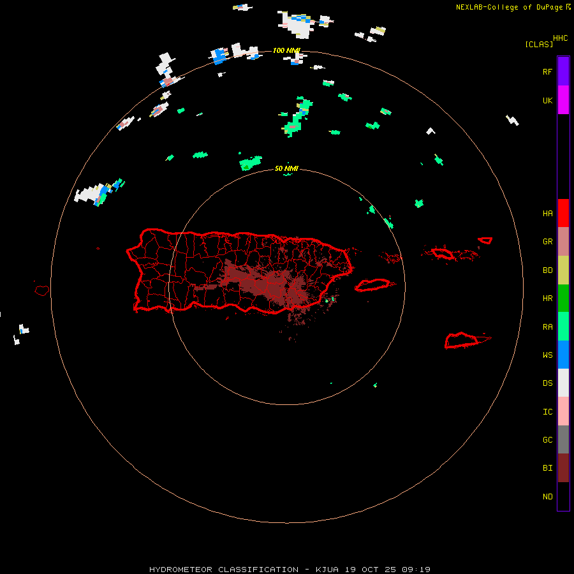Click the ND black legend swatch

pyautogui.click(x=563, y=496)
